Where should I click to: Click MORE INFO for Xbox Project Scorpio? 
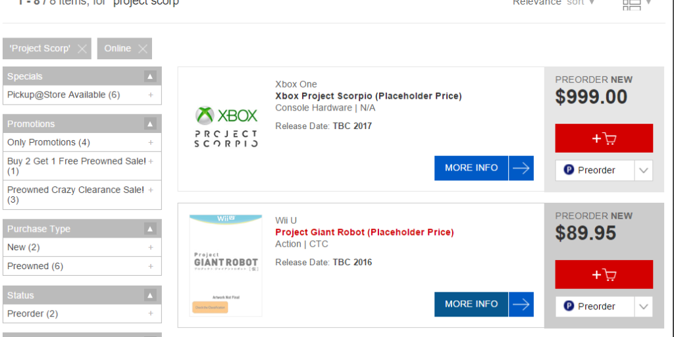pyautogui.click(x=483, y=168)
